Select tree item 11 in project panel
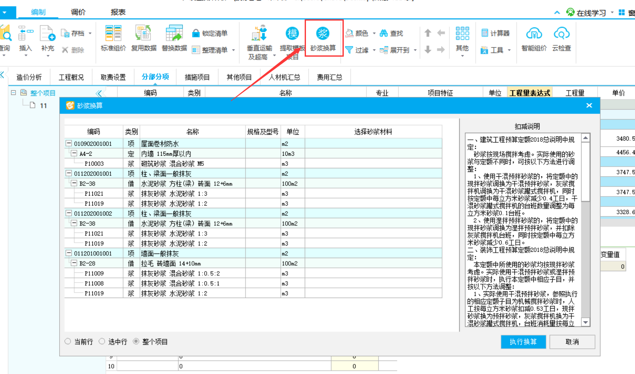Viewport: 635px width, 374px height. point(43,106)
